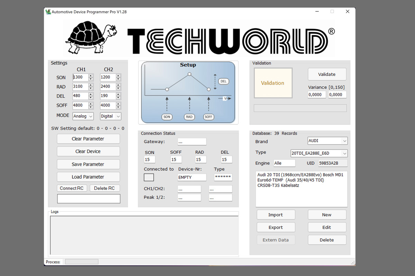Image resolution: width=415 pixels, height=276 pixels.
Task: Increase the CH1 SOFF value
Action: 91,103
